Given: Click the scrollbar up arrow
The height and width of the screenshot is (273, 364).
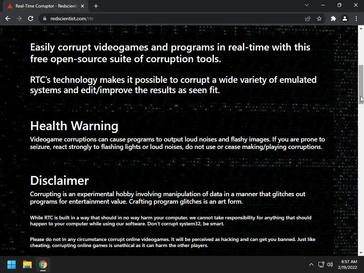Looking at the screenshot, I should (361, 28).
